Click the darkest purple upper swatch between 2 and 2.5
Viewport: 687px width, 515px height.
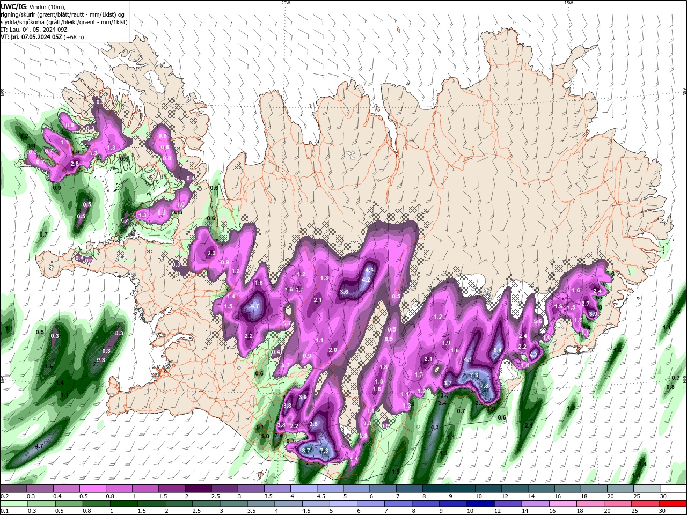pyautogui.click(x=198, y=489)
